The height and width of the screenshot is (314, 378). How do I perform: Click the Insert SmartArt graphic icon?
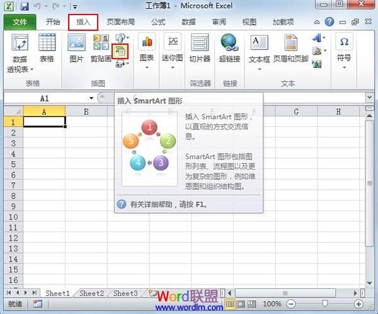pyautogui.click(x=120, y=51)
